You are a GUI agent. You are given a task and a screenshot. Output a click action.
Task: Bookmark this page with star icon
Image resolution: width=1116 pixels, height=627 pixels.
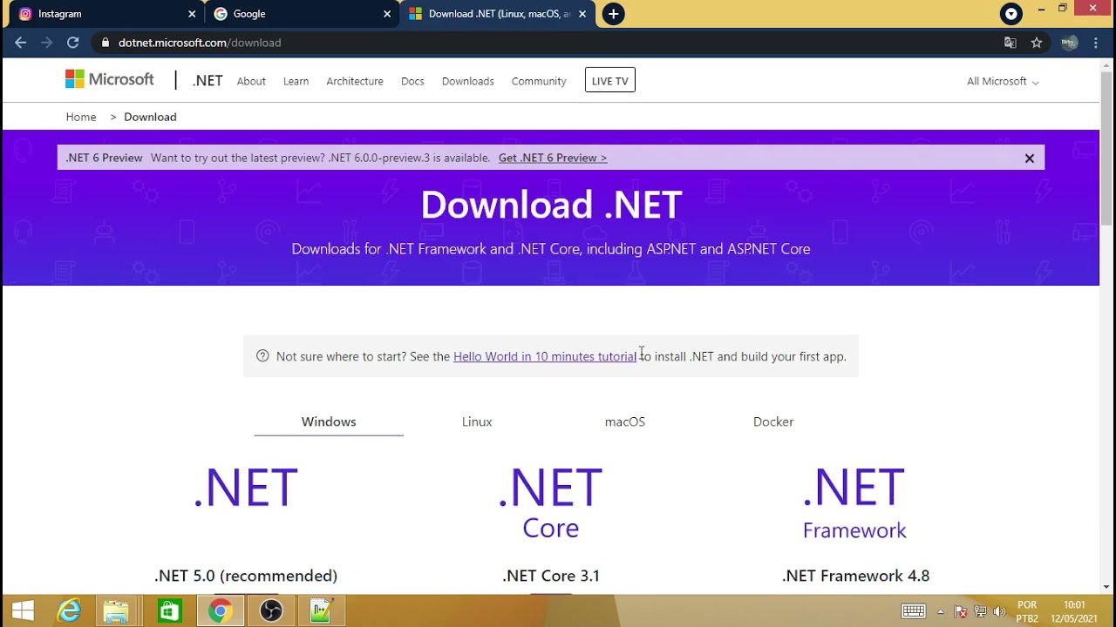click(1037, 43)
